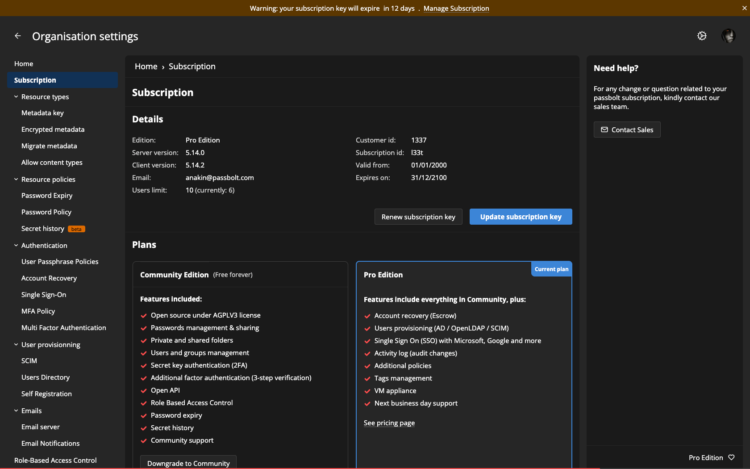The height and width of the screenshot is (469, 750).
Task: Click the Role Based Access Control feature
Action: (x=192, y=403)
